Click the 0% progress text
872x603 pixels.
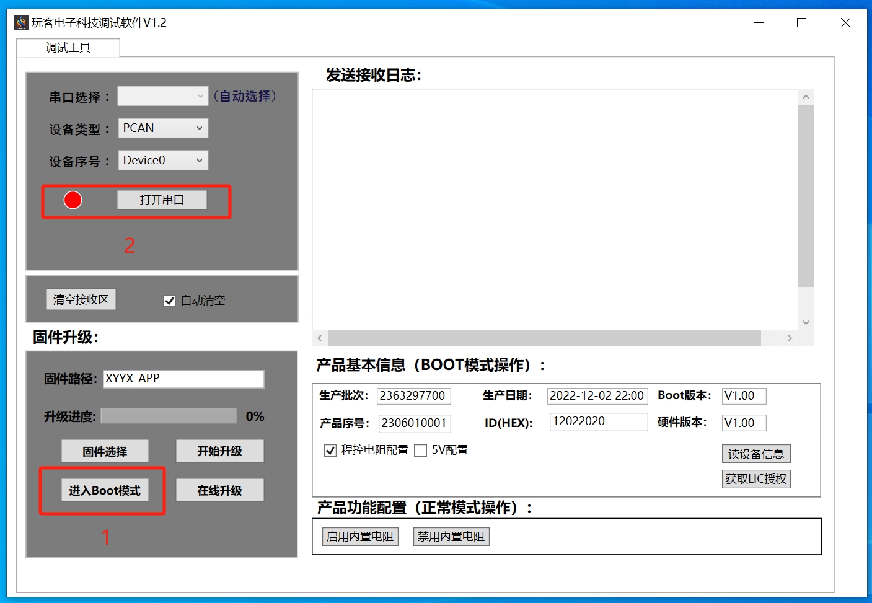[255, 416]
